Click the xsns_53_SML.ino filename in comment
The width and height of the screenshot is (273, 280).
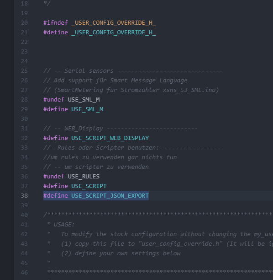click(191, 90)
